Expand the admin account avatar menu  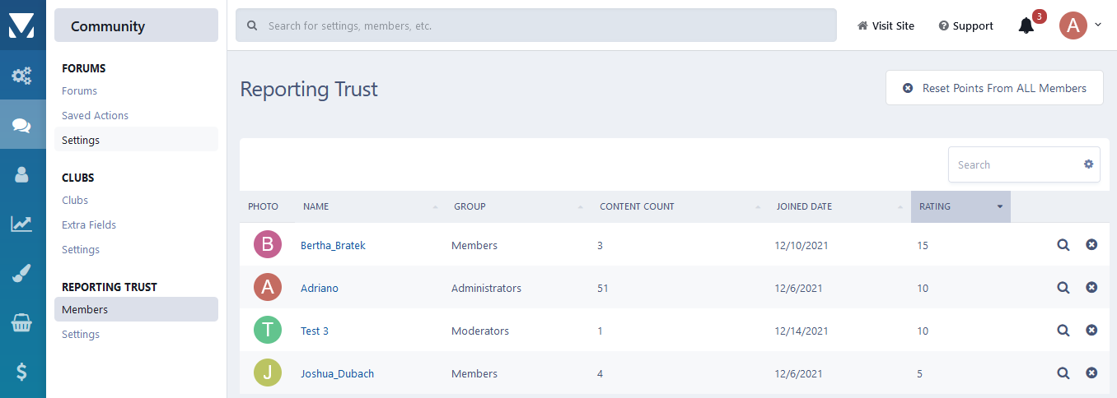(x=1080, y=25)
